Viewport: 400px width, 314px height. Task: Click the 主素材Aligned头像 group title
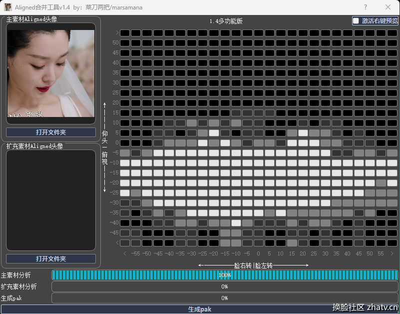pos(31,19)
